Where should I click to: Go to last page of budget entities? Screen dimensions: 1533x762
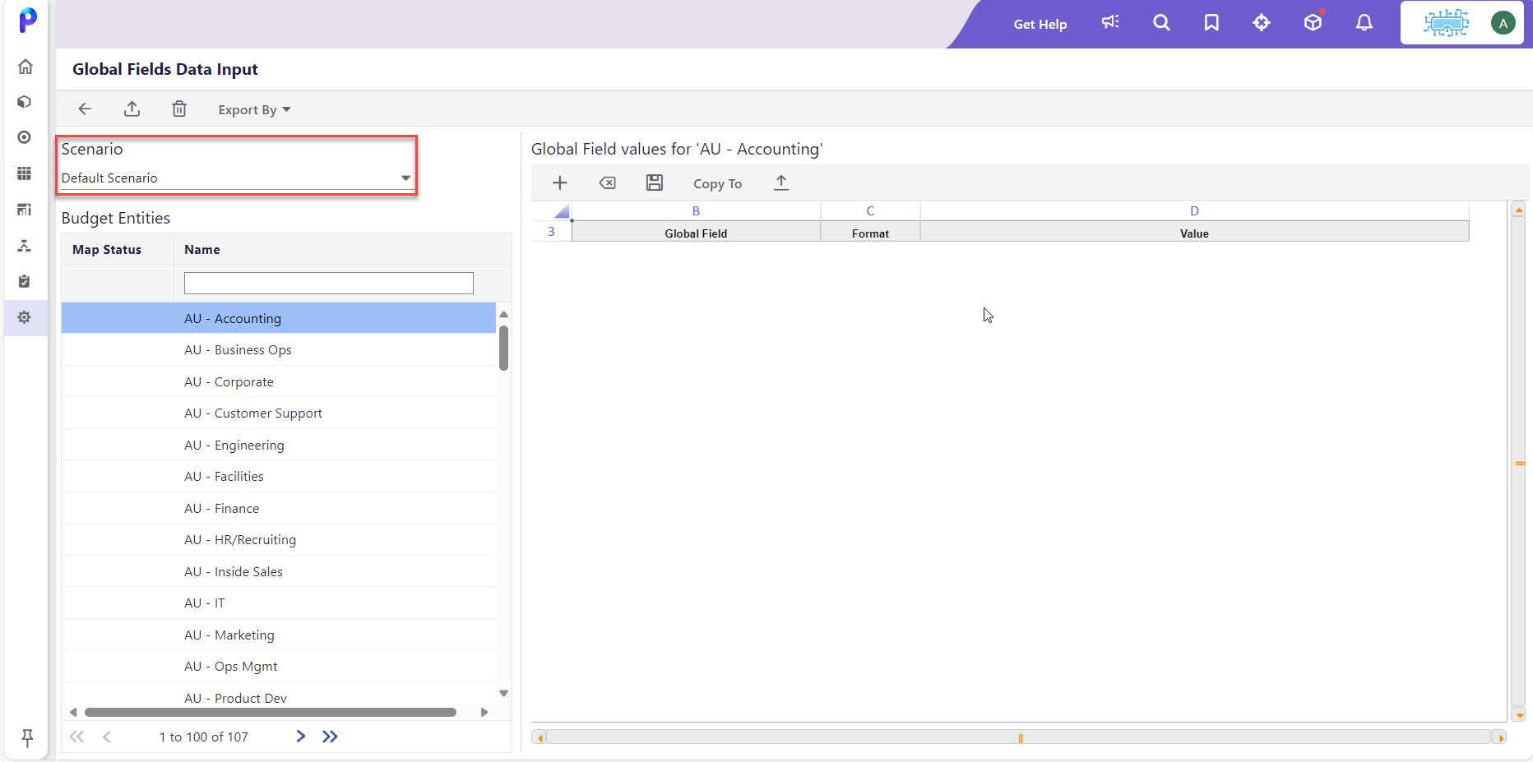pyautogui.click(x=330, y=737)
